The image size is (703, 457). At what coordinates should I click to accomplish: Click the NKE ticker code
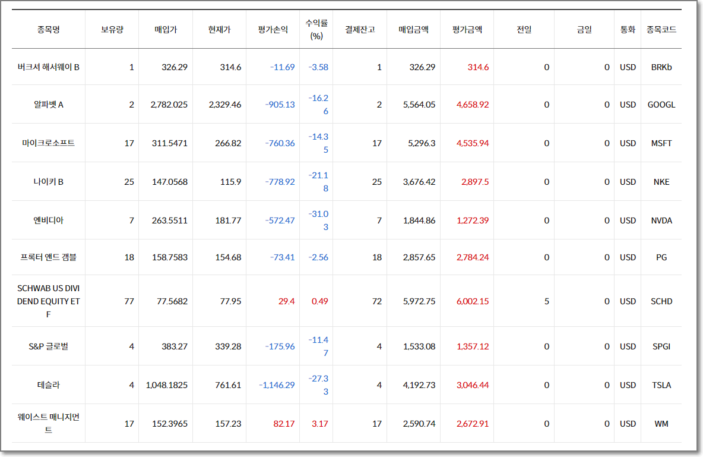tap(661, 182)
